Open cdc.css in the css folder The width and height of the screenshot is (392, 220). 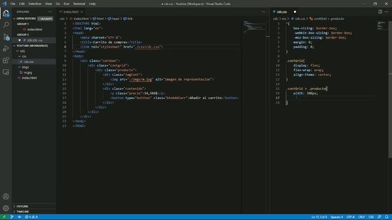pyautogui.click(x=29, y=62)
